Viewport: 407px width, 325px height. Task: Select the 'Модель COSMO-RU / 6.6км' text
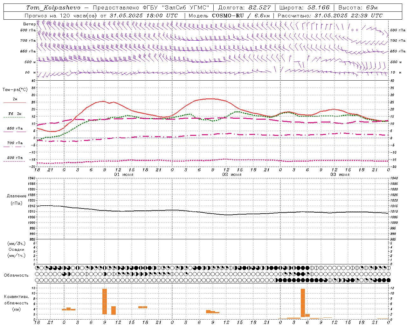[229, 16]
